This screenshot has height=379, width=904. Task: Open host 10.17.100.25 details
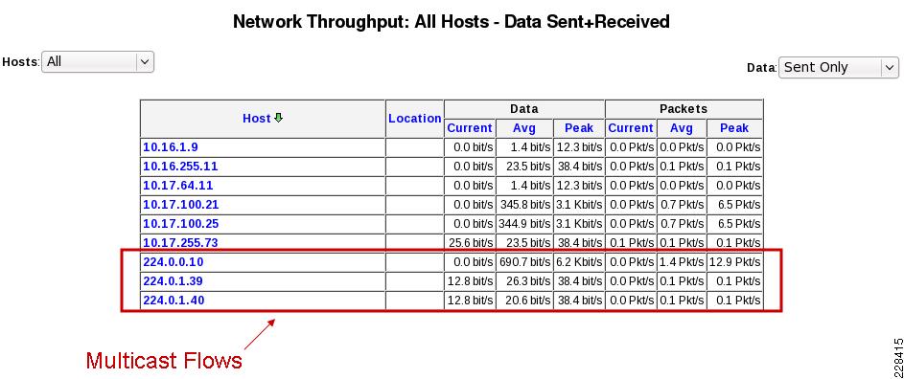[181, 224]
